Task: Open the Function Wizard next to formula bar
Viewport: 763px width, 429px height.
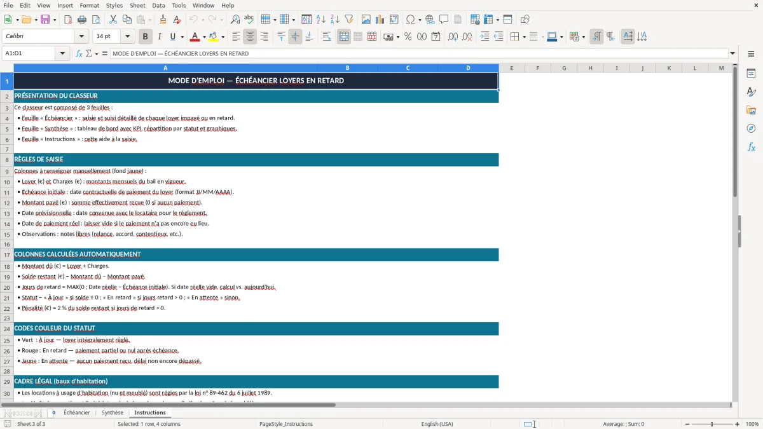Action: [x=79, y=53]
